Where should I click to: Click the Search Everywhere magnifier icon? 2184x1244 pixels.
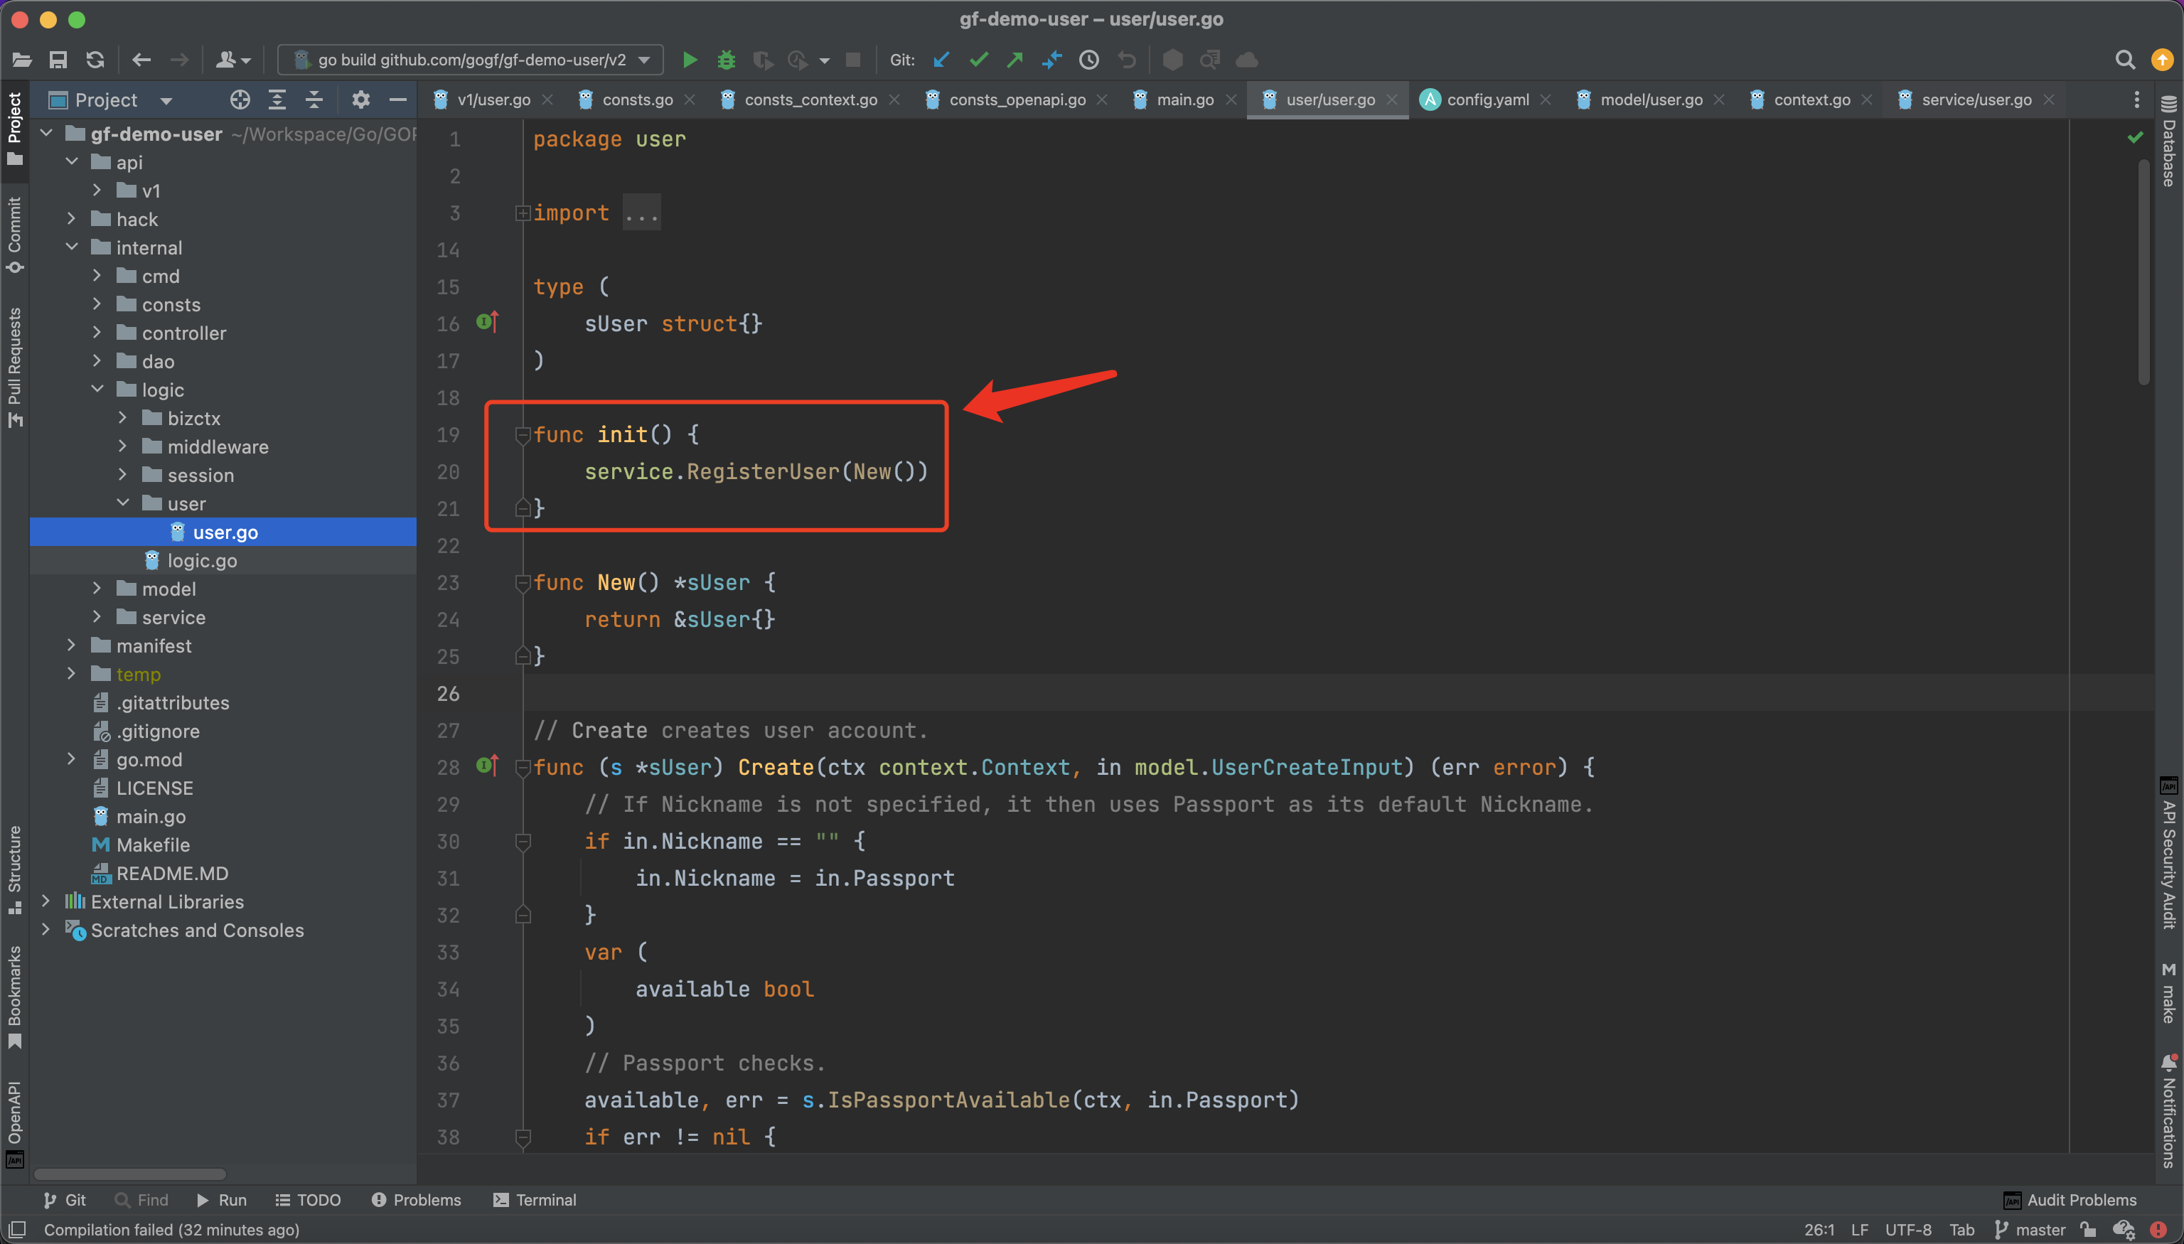coord(2124,60)
